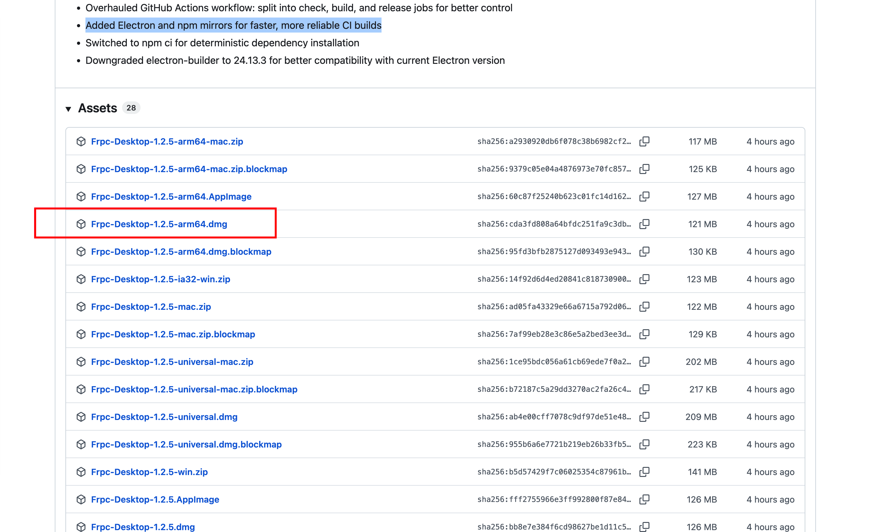Click package icon beside arm64.dmg.blockmap
Image resolution: width=887 pixels, height=532 pixels.
[x=81, y=252]
